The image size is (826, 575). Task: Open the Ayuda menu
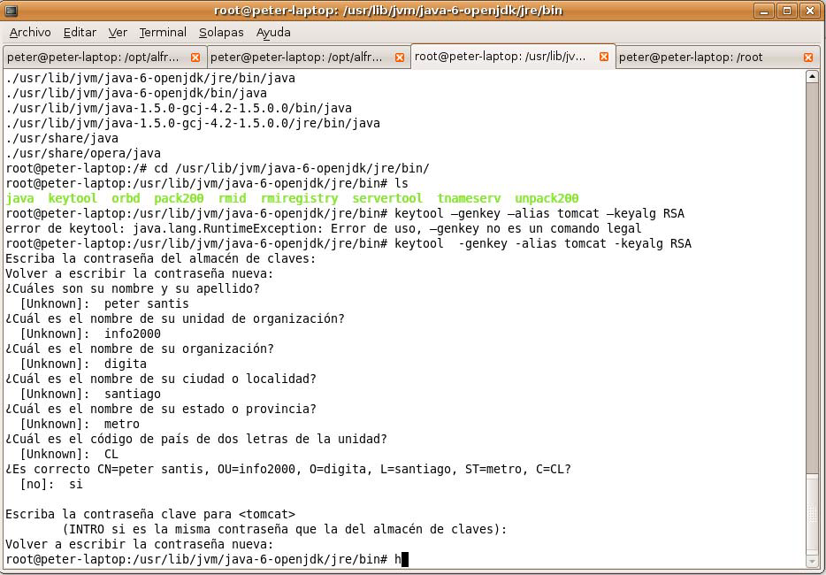[x=273, y=32]
